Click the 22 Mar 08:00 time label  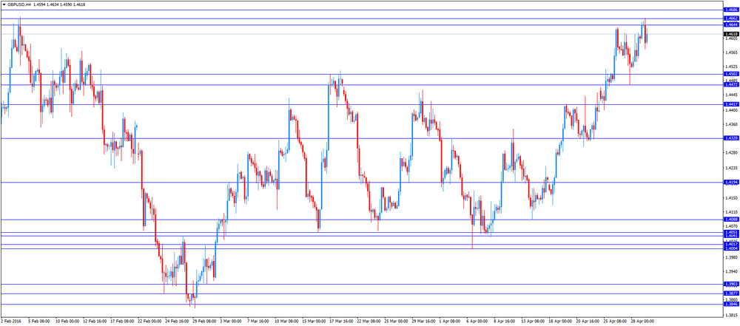coord(369,322)
